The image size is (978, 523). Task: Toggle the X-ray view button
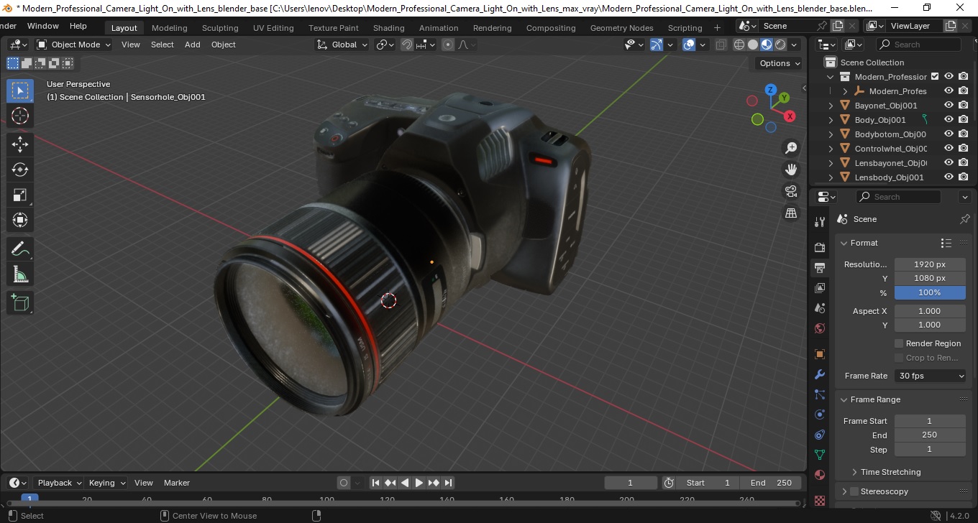(721, 45)
